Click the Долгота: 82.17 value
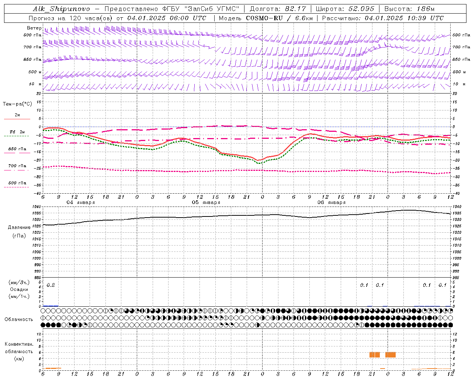Image resolution: width=472 pixels, height=377 pixels. point(278,9)
